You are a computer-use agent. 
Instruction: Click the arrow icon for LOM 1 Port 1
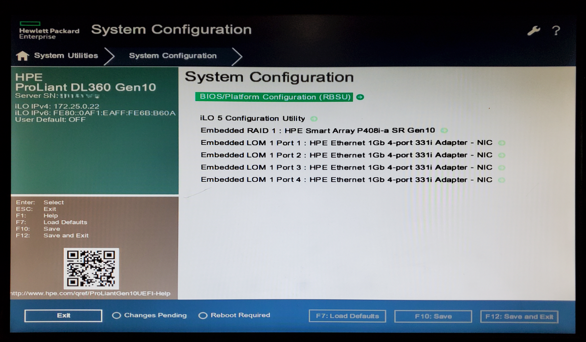501,143
